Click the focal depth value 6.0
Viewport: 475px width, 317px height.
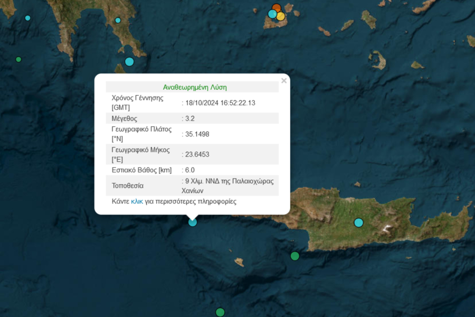189,170
